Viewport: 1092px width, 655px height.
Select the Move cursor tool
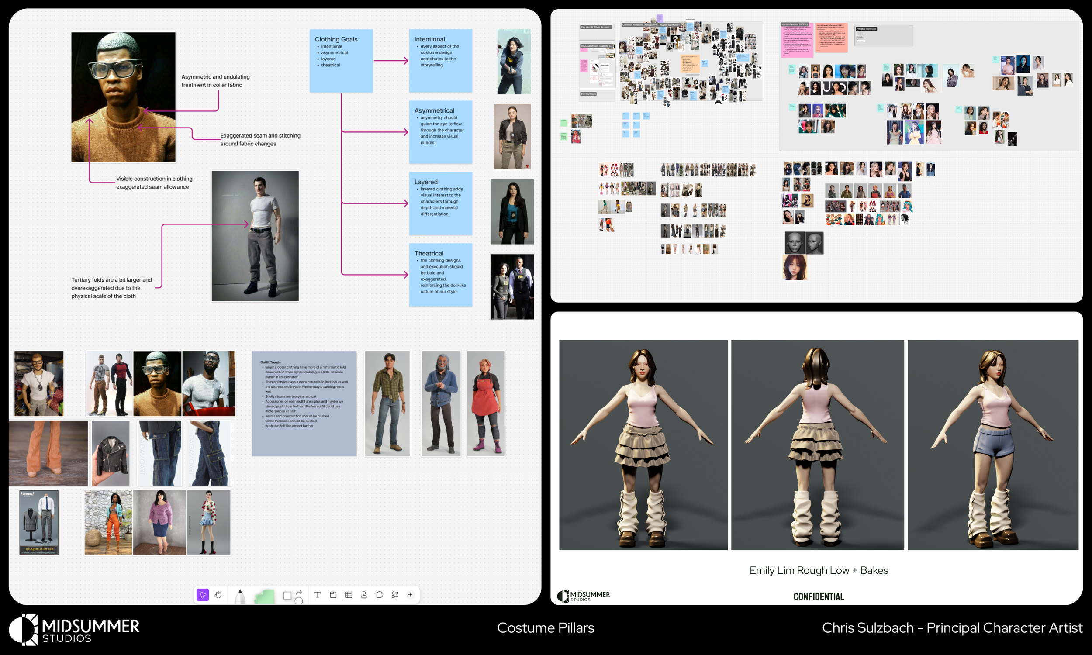pyautogui.click(x=203, y=595)
